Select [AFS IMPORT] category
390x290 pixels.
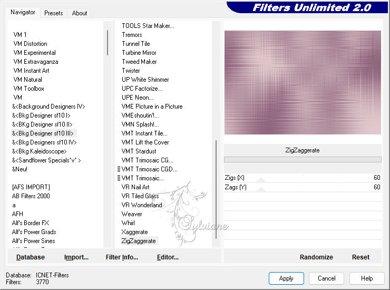(x=31, y=187)
